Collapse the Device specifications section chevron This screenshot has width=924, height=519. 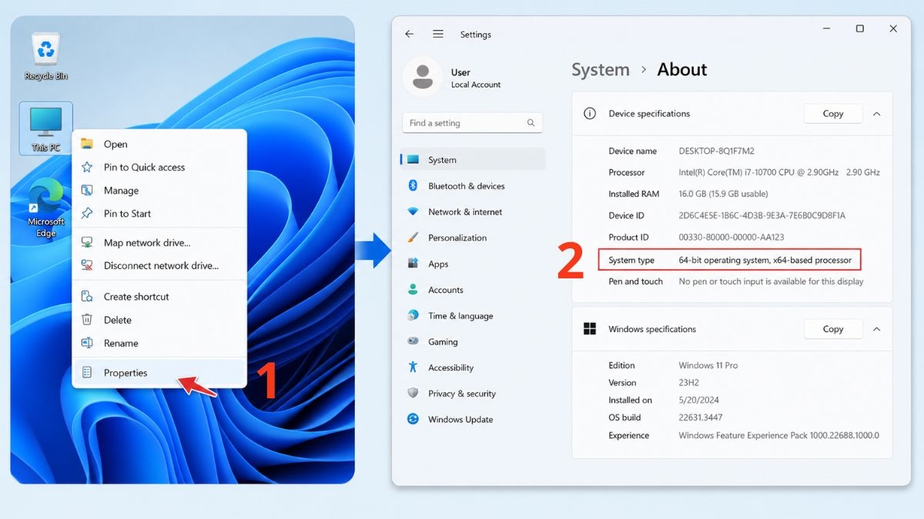(x=876, y=113)
